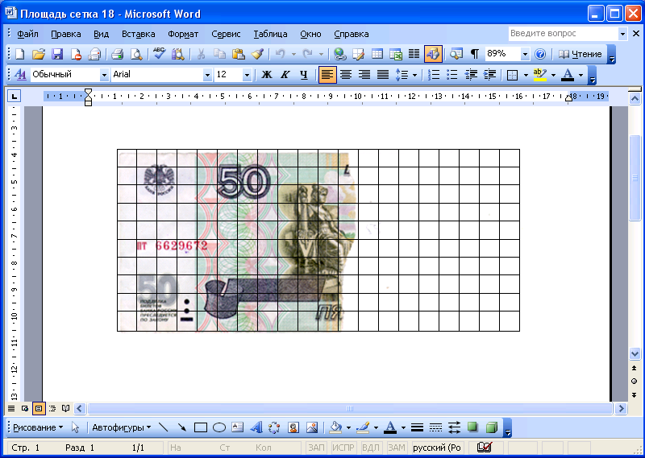The height and width of the screenshot is (458, 645).
Task: Save the document with the floppy disk icon
Action: click(56, 54)
